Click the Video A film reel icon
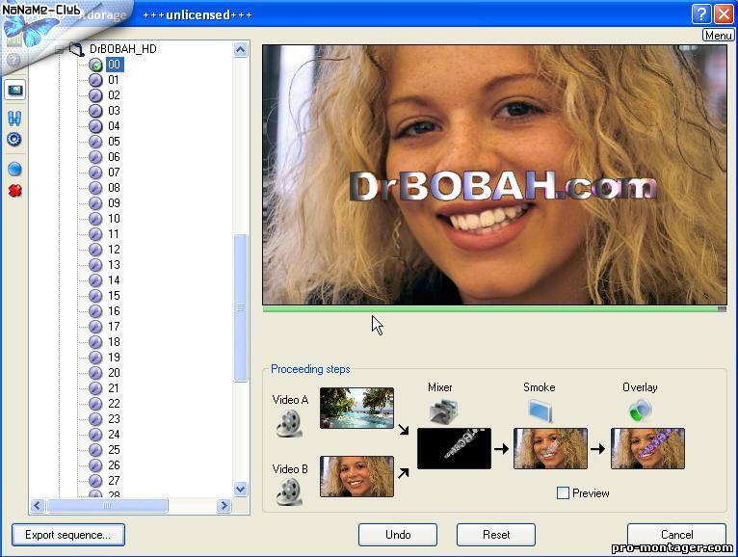Image resolution: width=738 pixels, height=557 pixels. pos(288,423)
